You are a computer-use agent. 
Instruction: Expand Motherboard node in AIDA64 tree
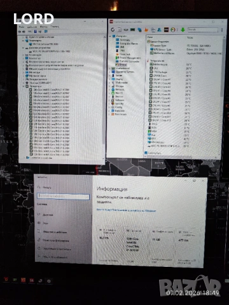[x=110, y=69]
